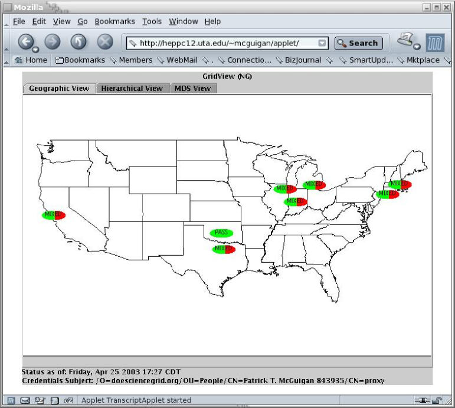This screenshot has height=408, width=455.
Task: Open the BizJournal bookmark link
Action: coord(299,60)
